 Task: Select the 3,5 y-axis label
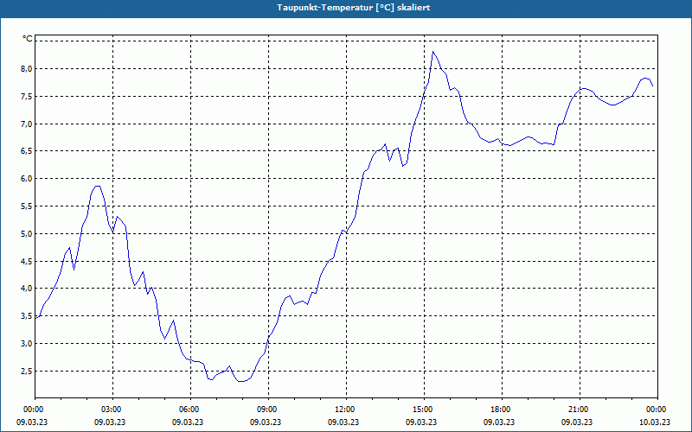[26, 316]
